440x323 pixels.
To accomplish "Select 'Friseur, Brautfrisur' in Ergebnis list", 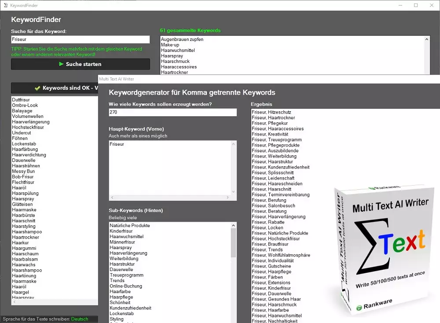I will point(270,244).
